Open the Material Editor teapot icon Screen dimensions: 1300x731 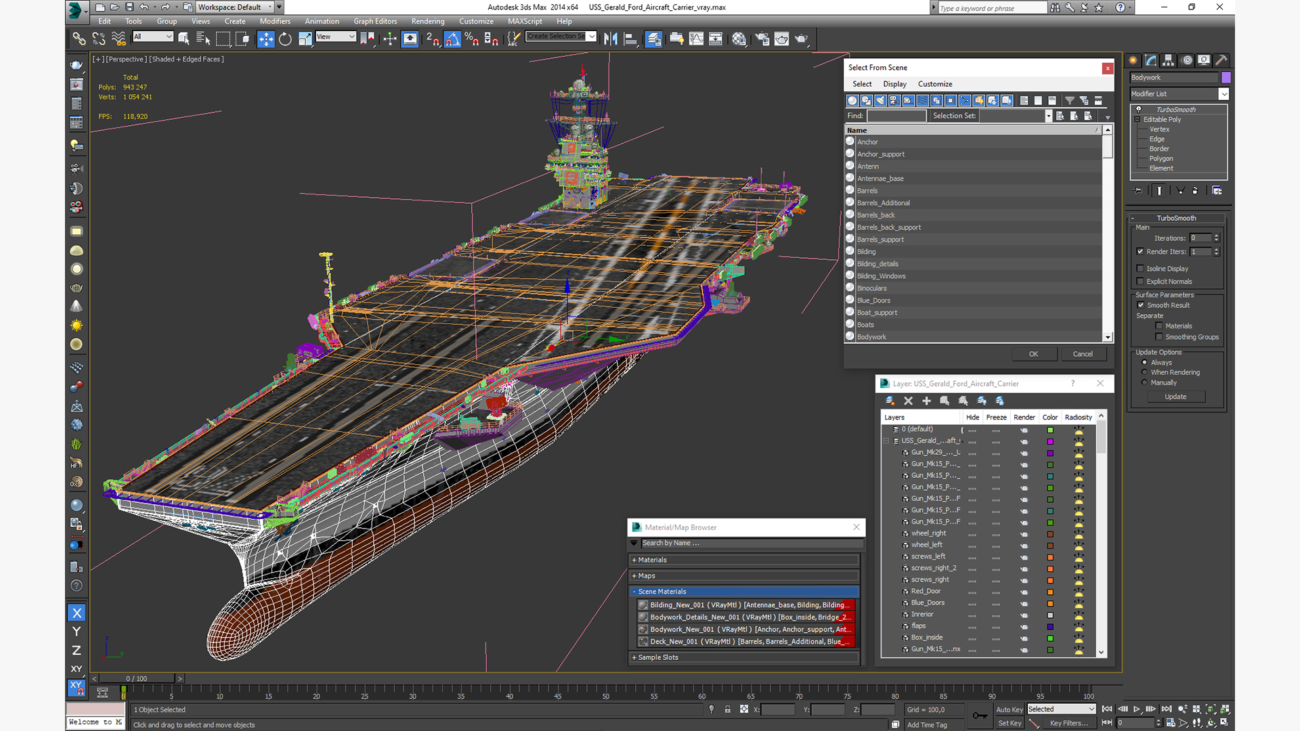(x=739, y=39)
